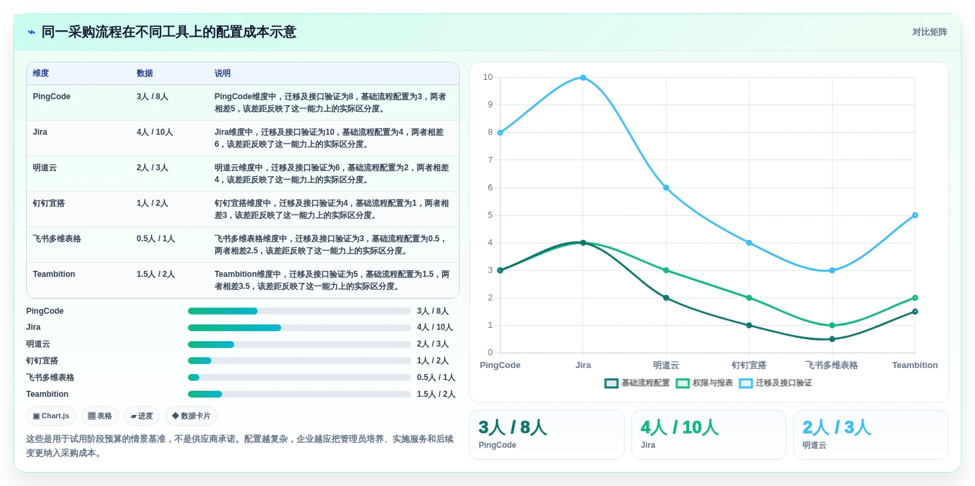Click the PingCode description text in table
Viewport: 975px width, 486px height.
click(x=330, y=103)
